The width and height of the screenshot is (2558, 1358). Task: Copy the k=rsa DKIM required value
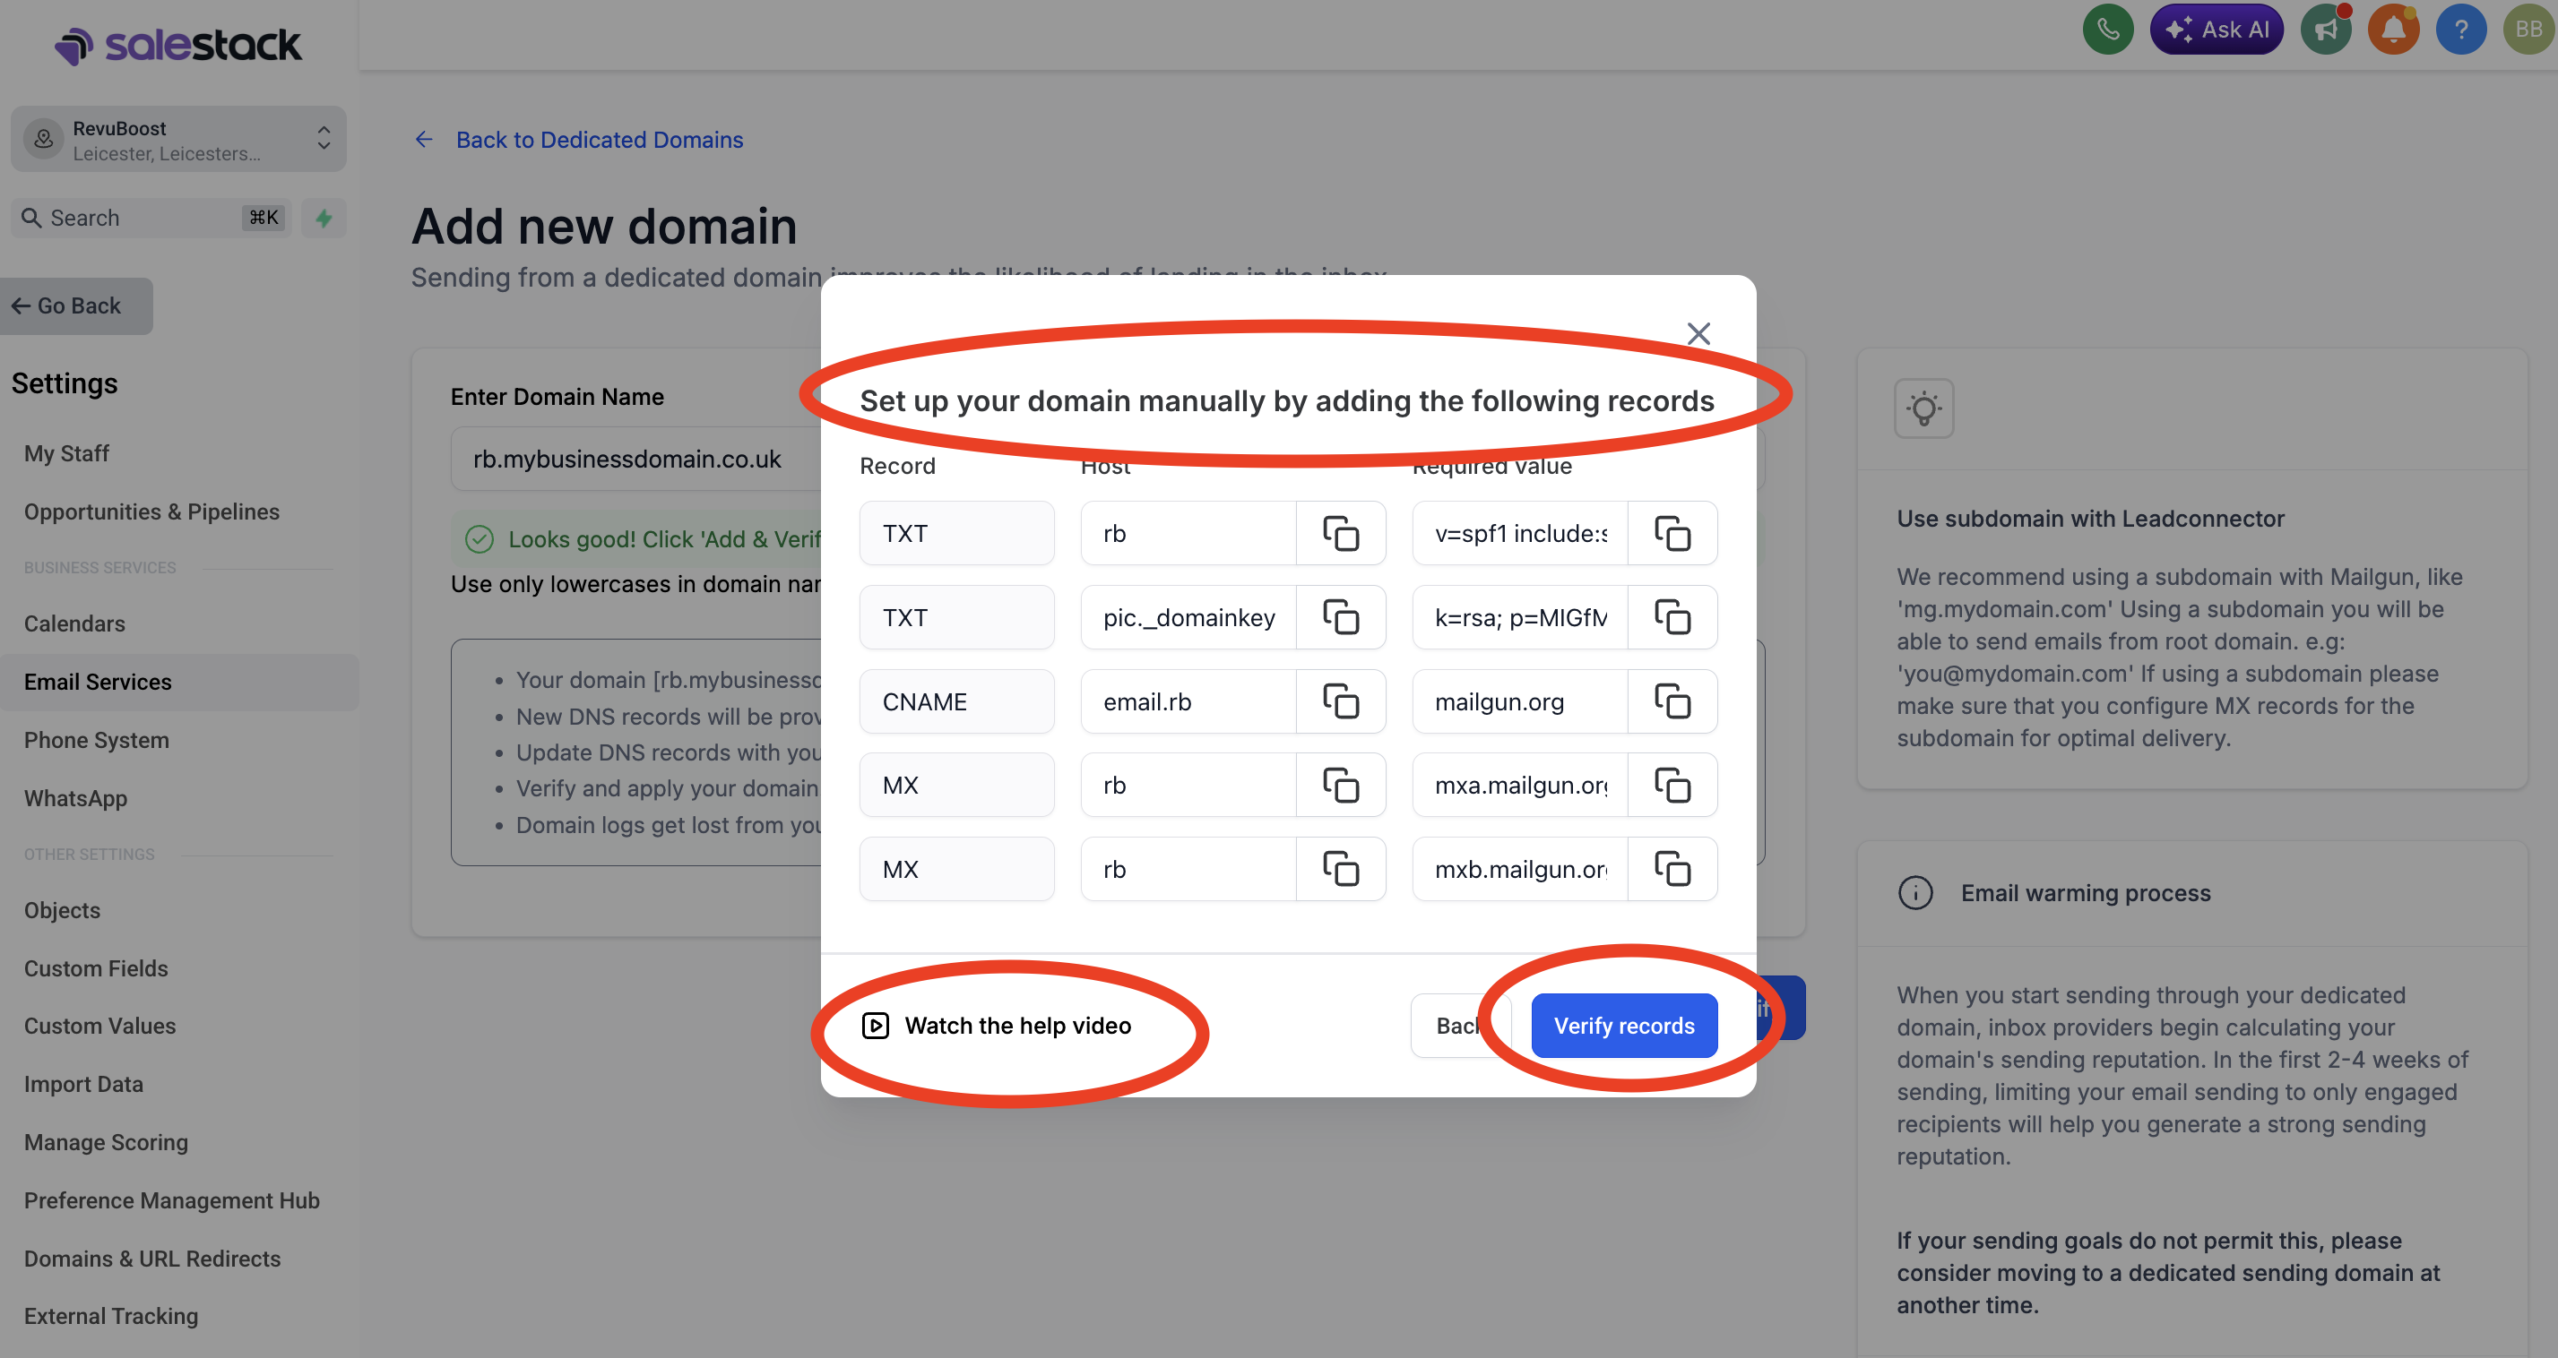tap(1672, 617)
